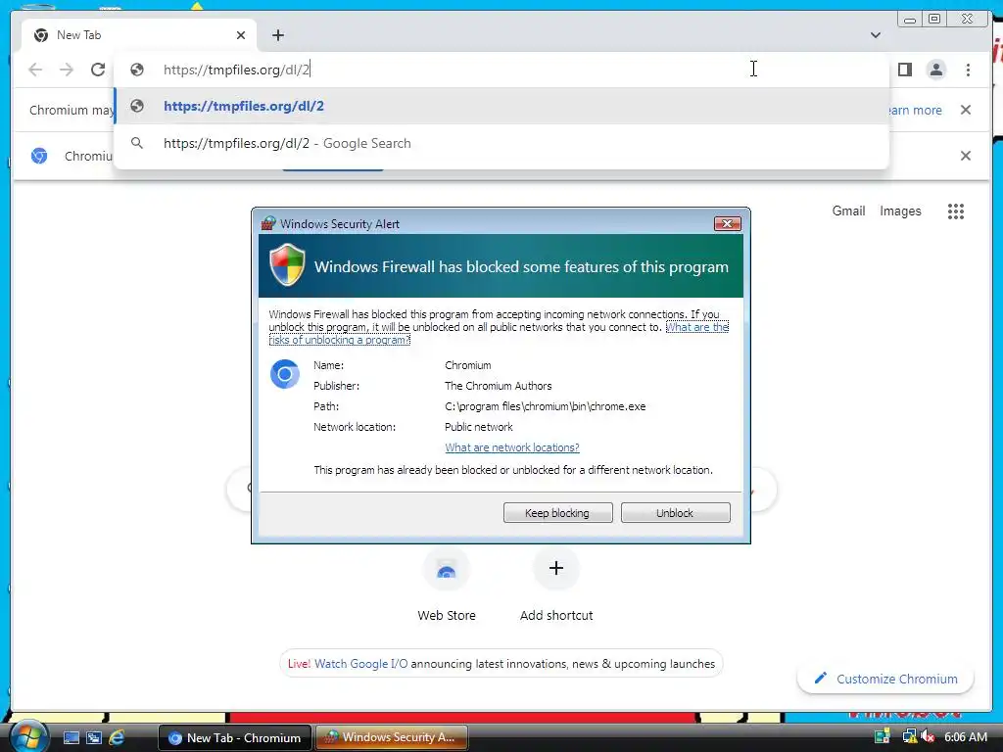Open the tab search chevron
This screenshot has width=1003, height=752.
(x=876, y=35)
